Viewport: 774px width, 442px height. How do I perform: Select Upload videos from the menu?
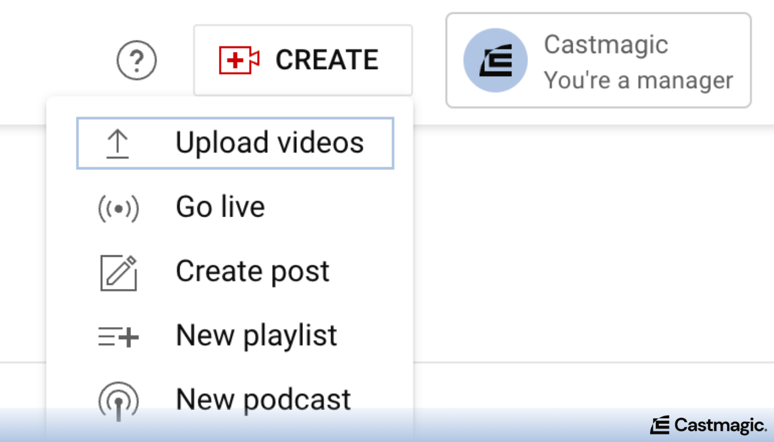[x=235, y=143]
